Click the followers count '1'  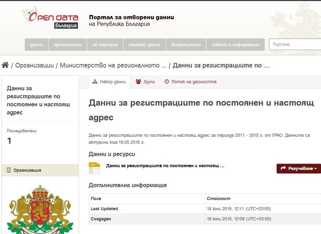pyautogui.click(x=9, y=141)
